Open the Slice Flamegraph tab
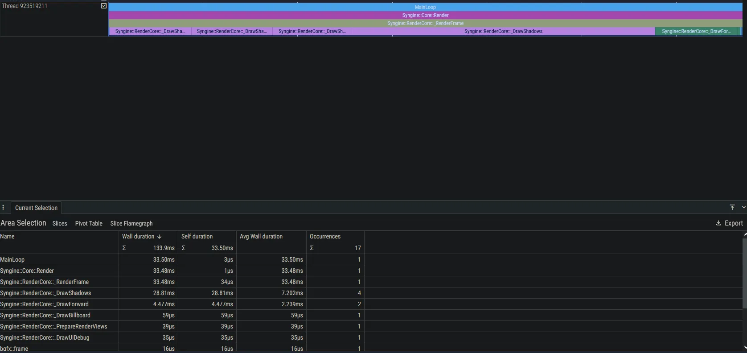 point(131,223)
